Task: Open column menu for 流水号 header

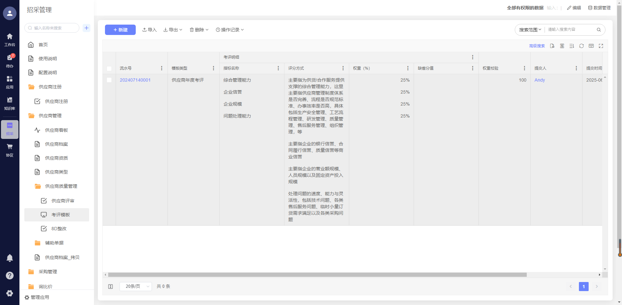Action: click(162, 68)
